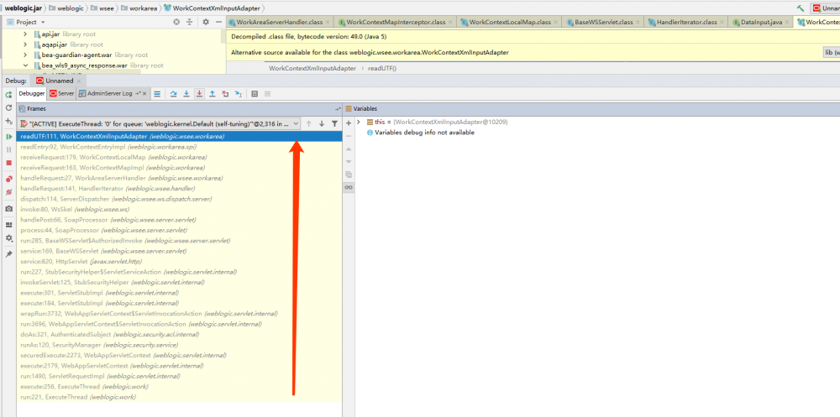This screenshot has height=417, width=840.
Task: Open the WorkContextMapInterceptor.class editor tab
Action: [396, 22]
